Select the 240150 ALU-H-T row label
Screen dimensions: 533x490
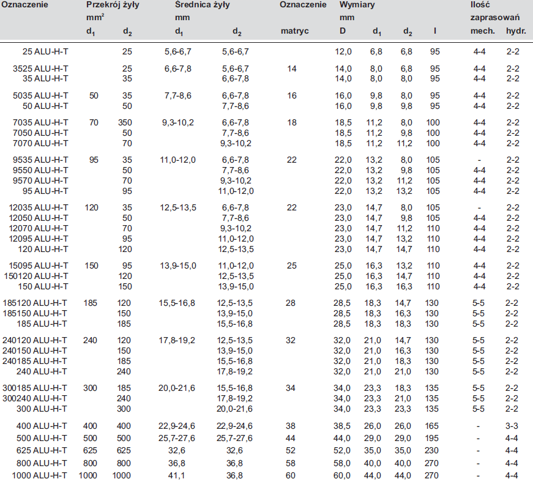point(37,351)
